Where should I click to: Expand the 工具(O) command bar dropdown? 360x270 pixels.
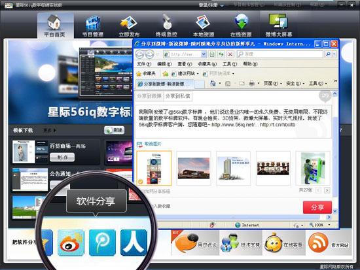317,84
